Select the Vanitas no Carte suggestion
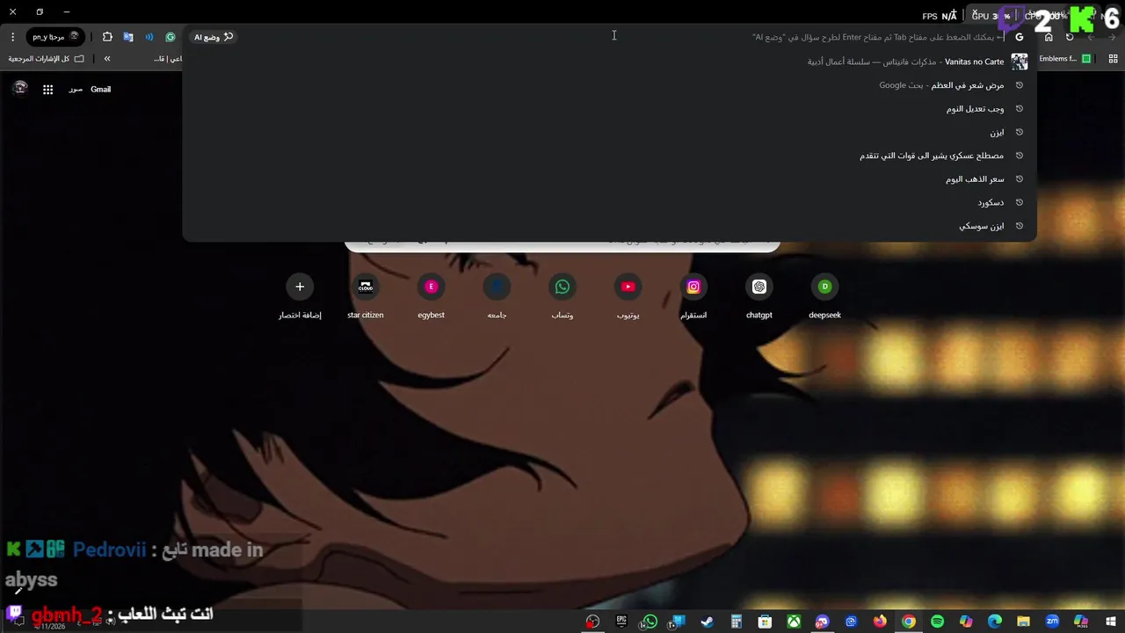 tap(609, 62)
